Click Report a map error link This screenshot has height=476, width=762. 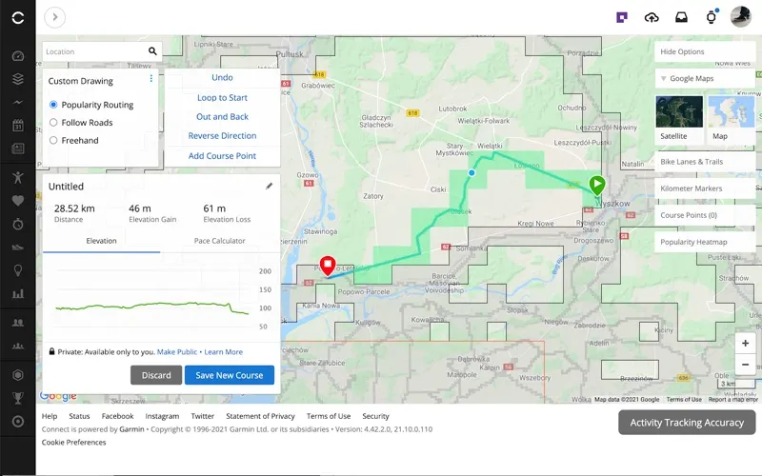click(732, 399)
